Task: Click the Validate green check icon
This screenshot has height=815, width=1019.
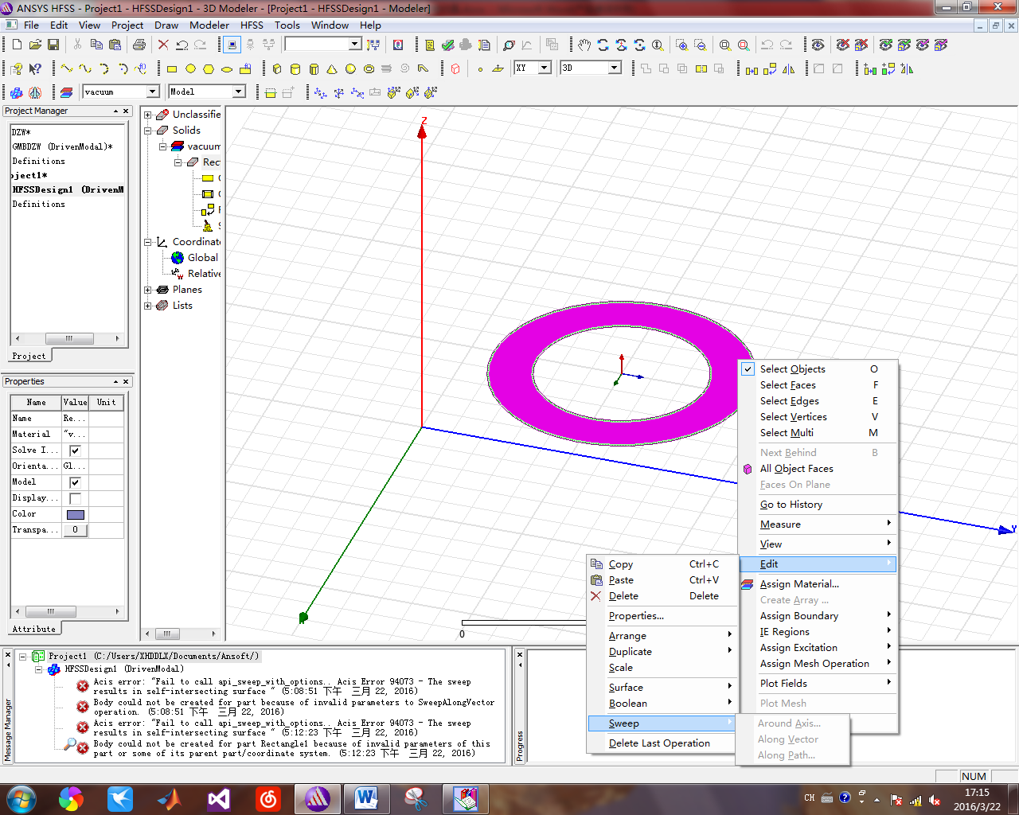Action: [x=448, y=45]
